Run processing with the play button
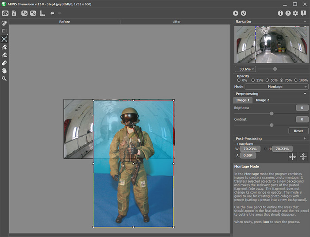Image resolution: width=310 pixels, height=237 pixels. click(235, 13)
